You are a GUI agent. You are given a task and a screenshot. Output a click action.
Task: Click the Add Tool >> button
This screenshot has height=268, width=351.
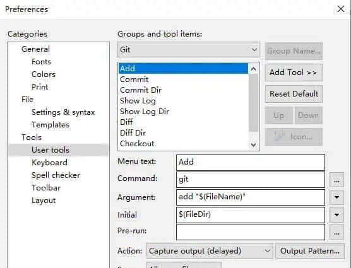click(x=294, y=73)
